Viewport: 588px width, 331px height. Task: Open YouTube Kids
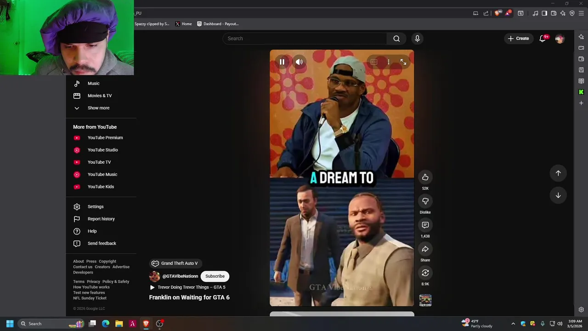[x=102, y=187]
